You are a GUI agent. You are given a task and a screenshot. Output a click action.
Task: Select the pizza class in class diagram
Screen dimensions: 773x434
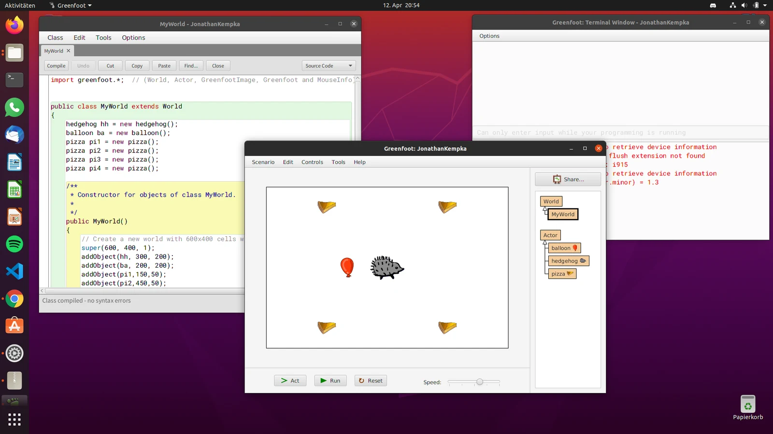(562, 273)
